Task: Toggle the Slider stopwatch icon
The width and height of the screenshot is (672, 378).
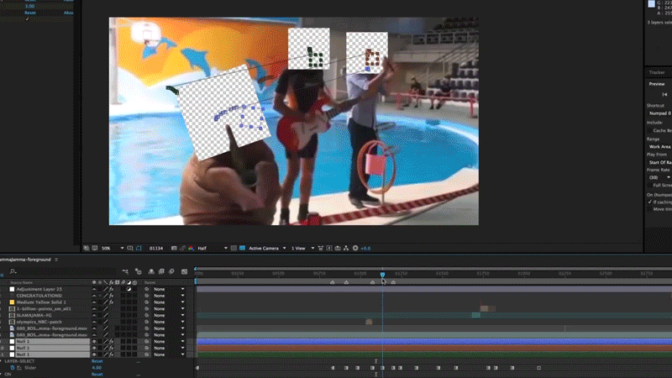Action: [x=13, y=368]
